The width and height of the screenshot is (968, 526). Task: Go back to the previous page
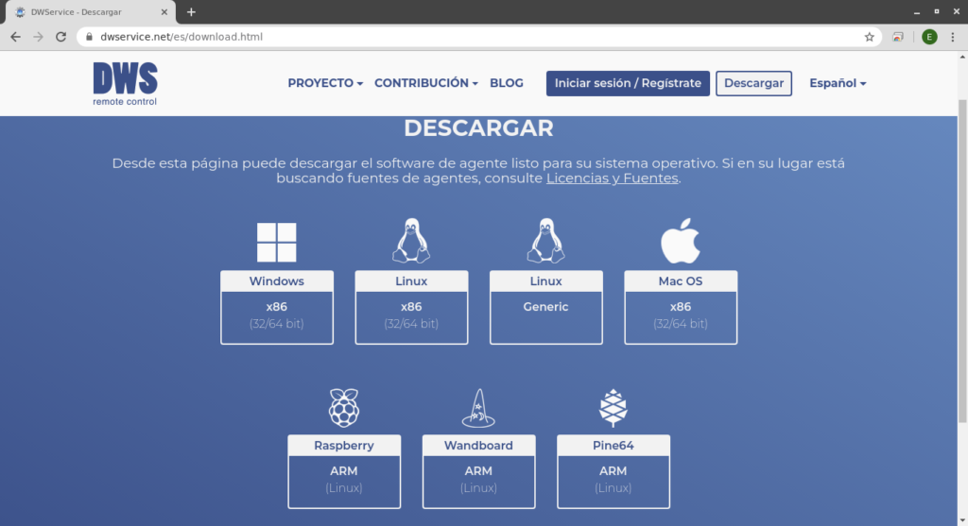point(15,37)
